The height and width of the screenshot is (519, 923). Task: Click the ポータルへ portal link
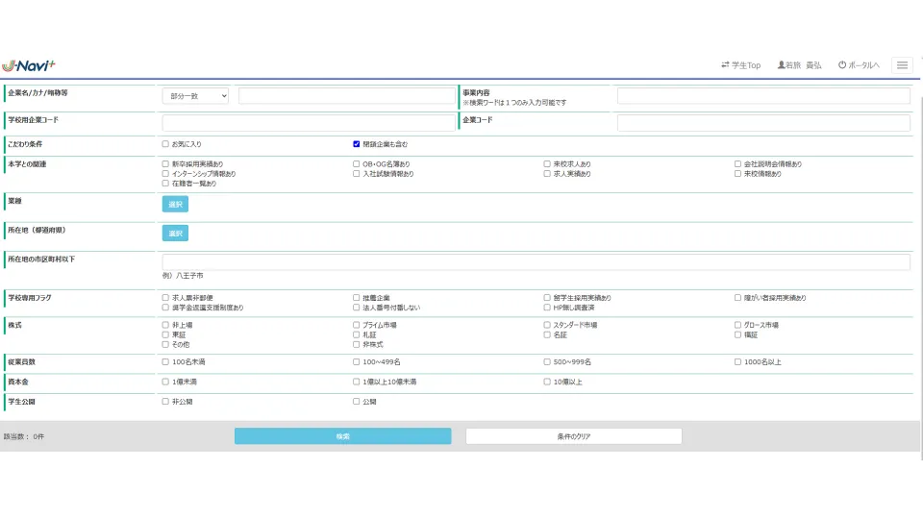tap(859, 65)
